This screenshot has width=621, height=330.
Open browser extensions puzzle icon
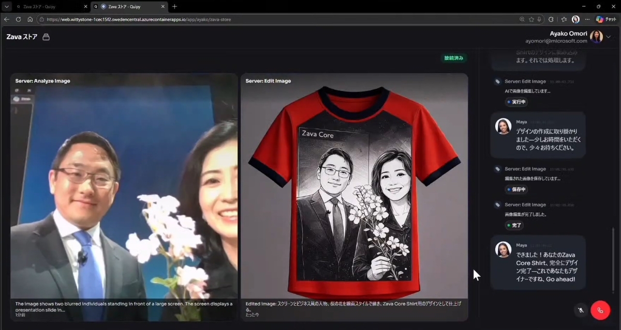[x=551, y=19]
